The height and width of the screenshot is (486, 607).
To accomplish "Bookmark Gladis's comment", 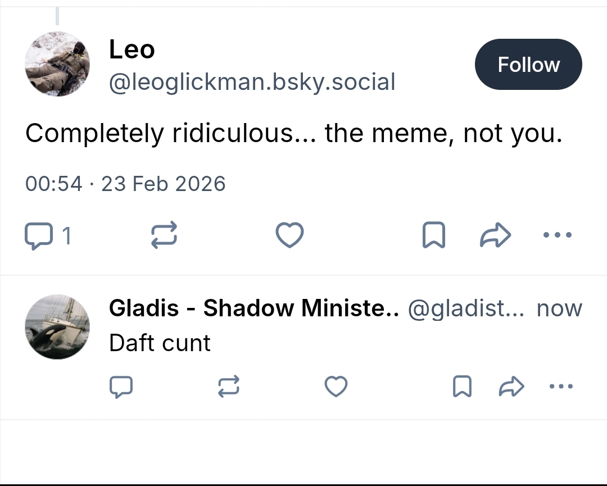I will tap(462, 387).
